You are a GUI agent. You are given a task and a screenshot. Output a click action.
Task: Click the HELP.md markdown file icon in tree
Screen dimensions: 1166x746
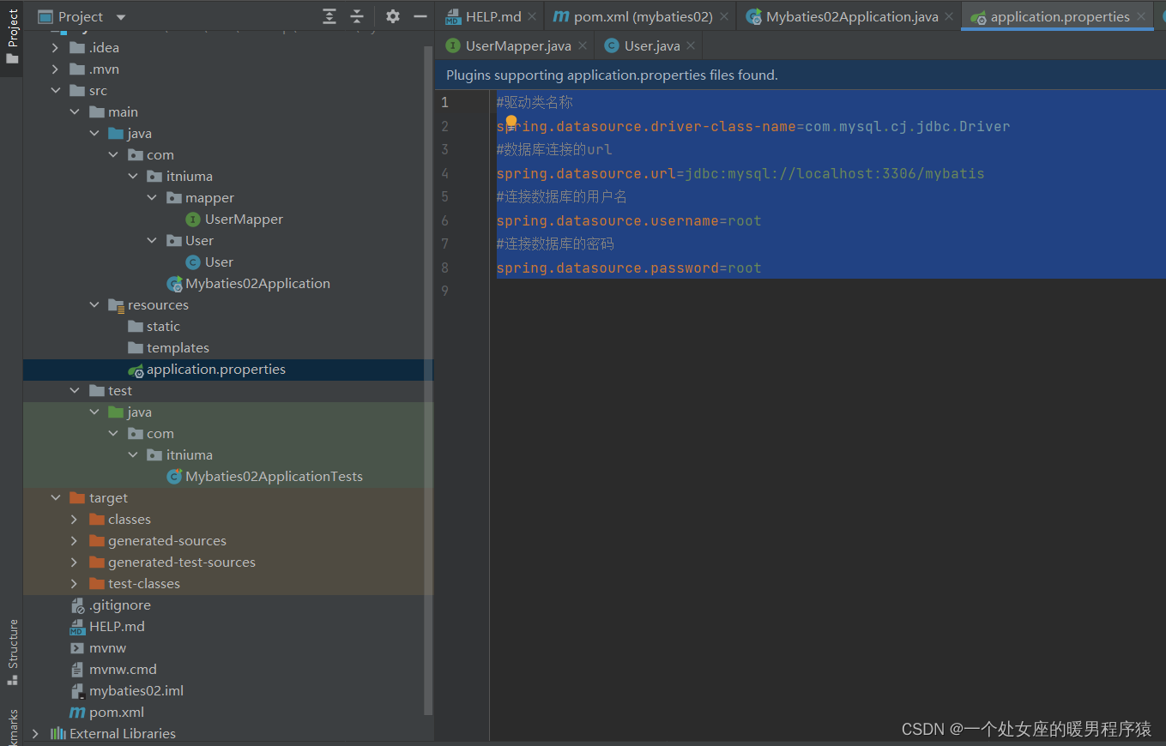pos(78,627)
